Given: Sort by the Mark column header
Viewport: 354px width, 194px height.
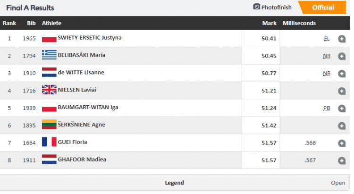Looking at the screenshot, I should (269, 23).
